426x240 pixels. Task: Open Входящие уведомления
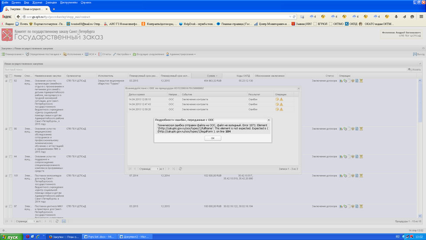[149, 54]
